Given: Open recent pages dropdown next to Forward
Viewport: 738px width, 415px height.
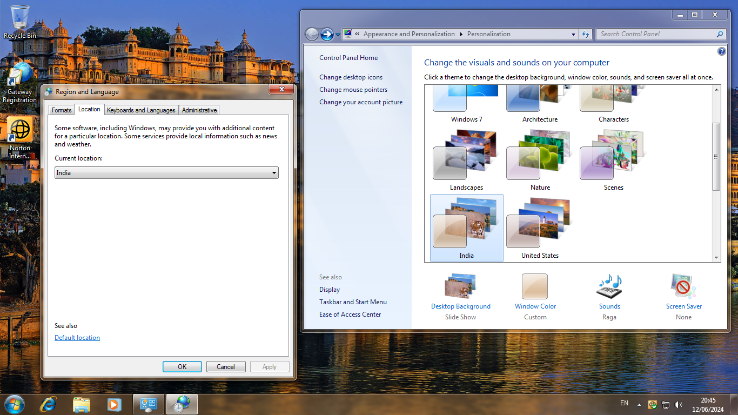Looking at the screenshot, I should 338,34.
